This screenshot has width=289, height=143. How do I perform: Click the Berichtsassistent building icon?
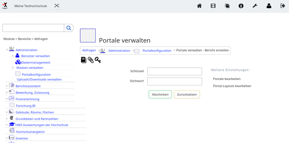tap(12, 85)
